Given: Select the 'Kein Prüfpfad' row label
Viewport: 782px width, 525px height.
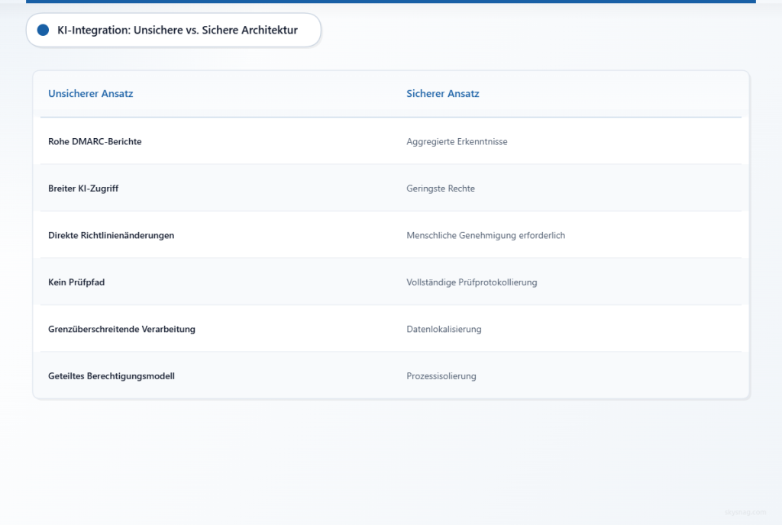Looking at the screenshot, I should tap(76, 282).
